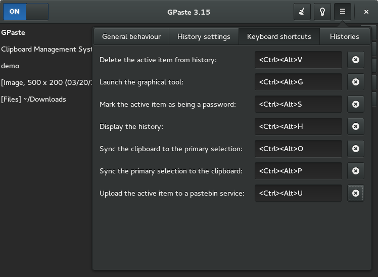Screen dimensions: 378x277
Task: Select the Clipboard Management System history entry
Action: point(46,49)
